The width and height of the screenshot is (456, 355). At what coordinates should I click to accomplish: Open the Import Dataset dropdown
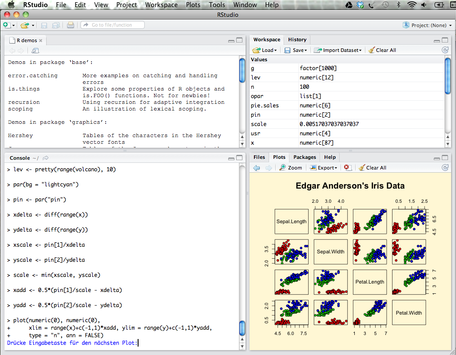click(x=338, y=50)
